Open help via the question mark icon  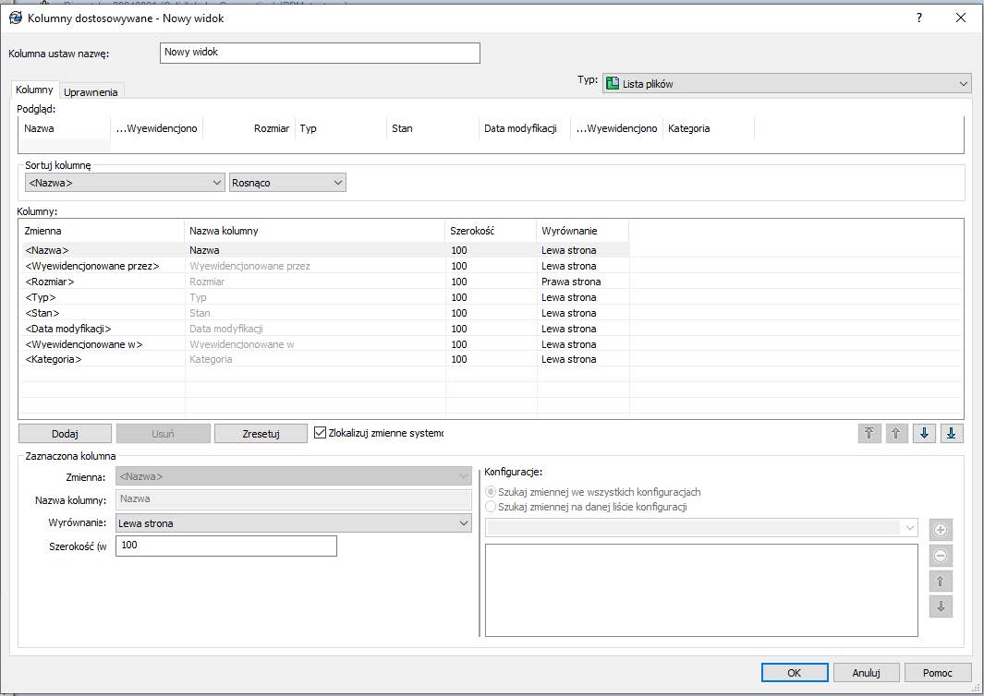pos(919,18)
